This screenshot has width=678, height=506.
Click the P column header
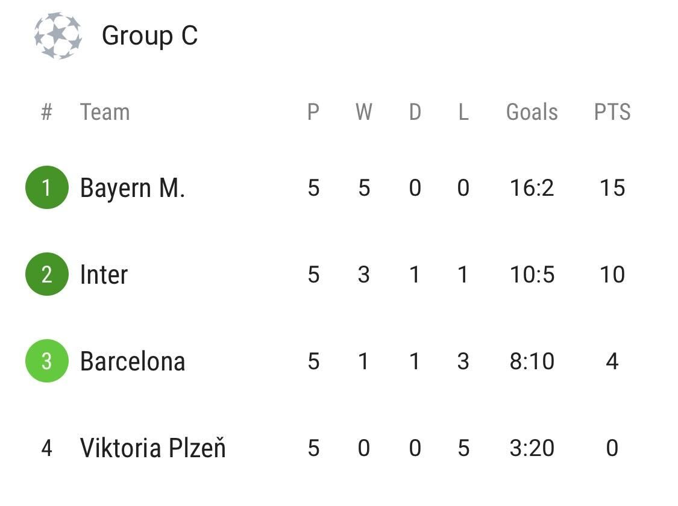coord(313,112)
